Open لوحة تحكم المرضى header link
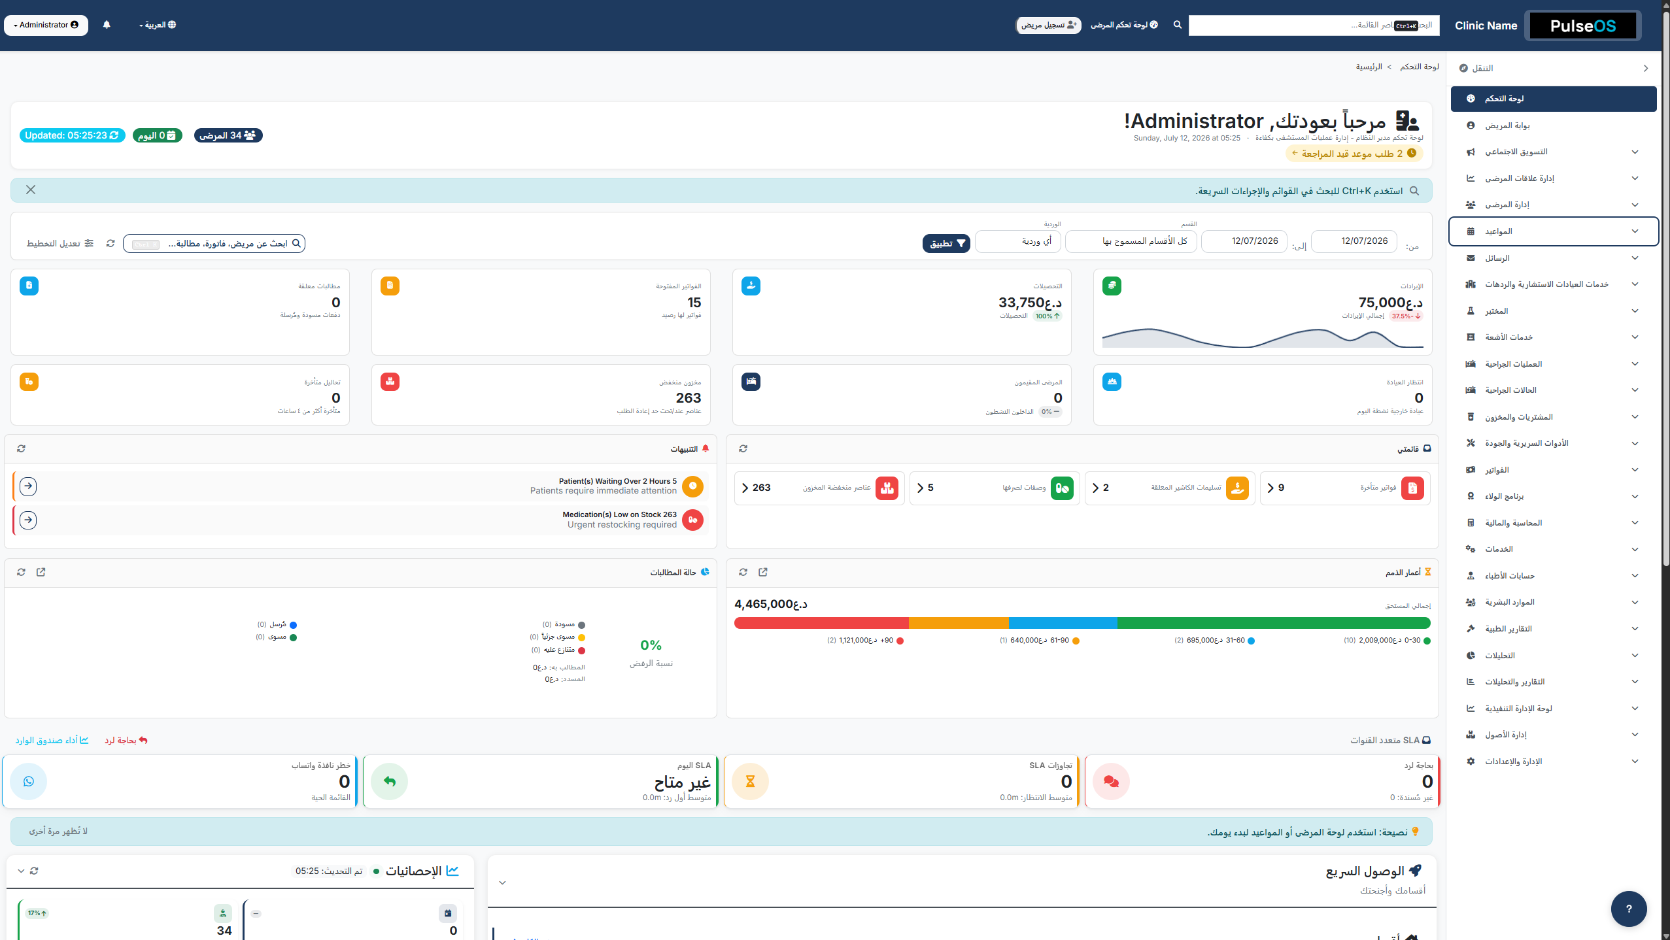This screenshot has width=1670, height=940. [1124, 25]
